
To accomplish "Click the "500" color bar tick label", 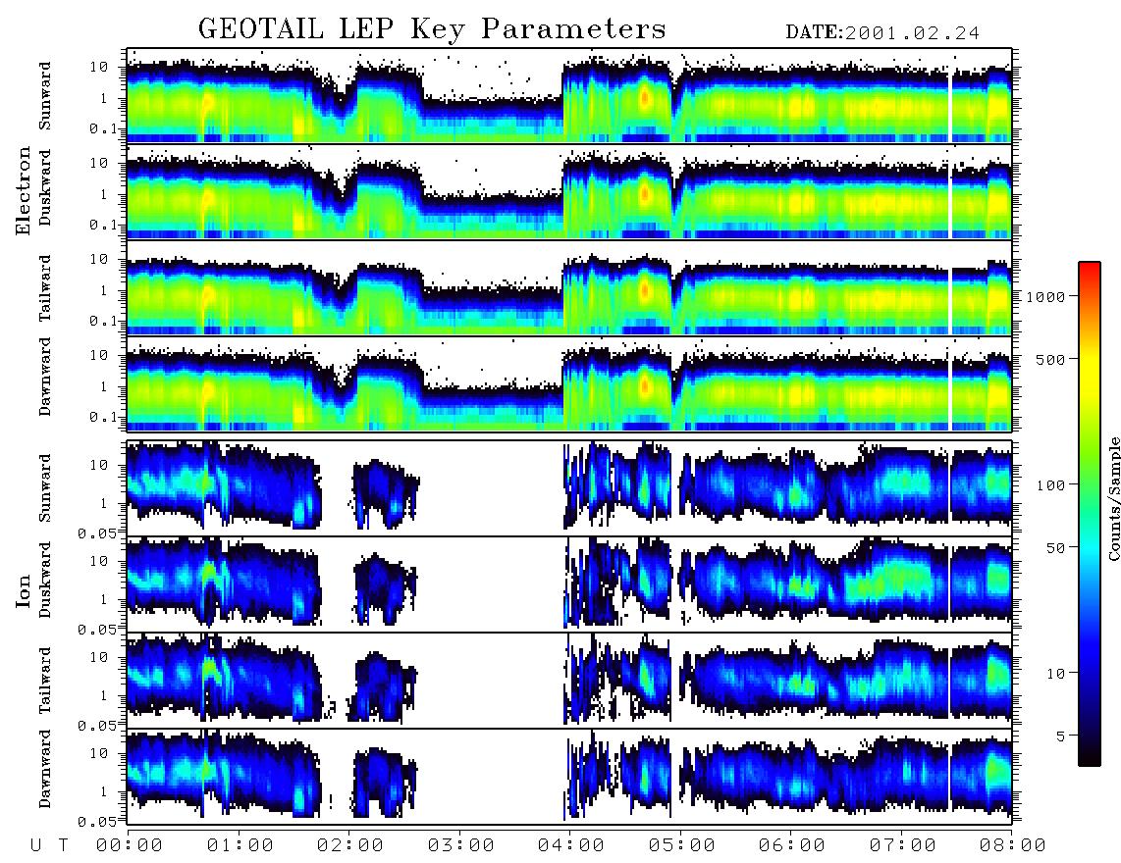I will click(1051, 359).
